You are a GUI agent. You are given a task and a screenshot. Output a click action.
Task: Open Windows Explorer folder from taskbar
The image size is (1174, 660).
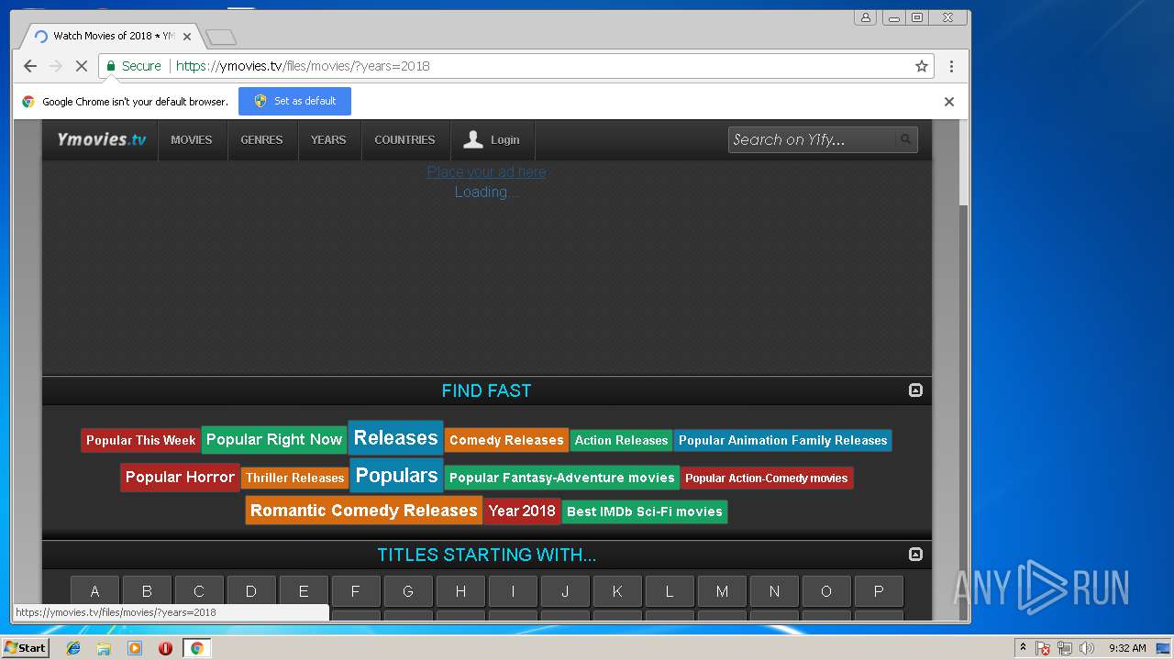tap(104, 648)
